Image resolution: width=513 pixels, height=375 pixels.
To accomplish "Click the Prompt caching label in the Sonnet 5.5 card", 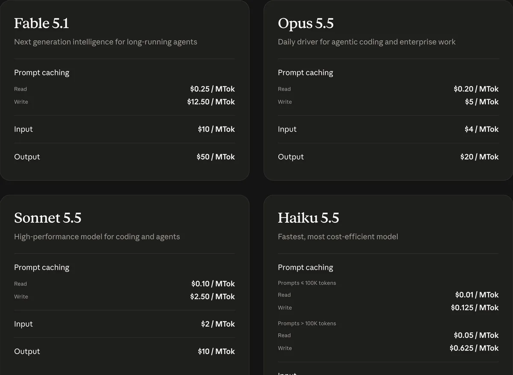I will click(41, 268).
